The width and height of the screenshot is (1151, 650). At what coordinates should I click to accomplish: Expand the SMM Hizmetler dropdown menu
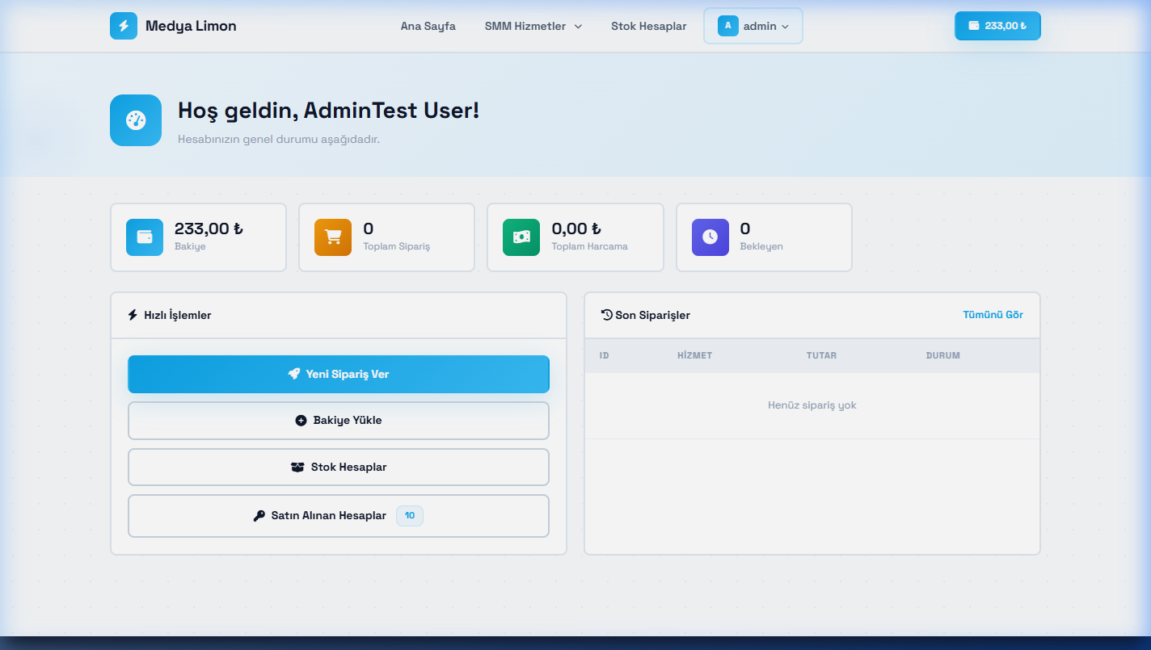(x=533, y=26)
